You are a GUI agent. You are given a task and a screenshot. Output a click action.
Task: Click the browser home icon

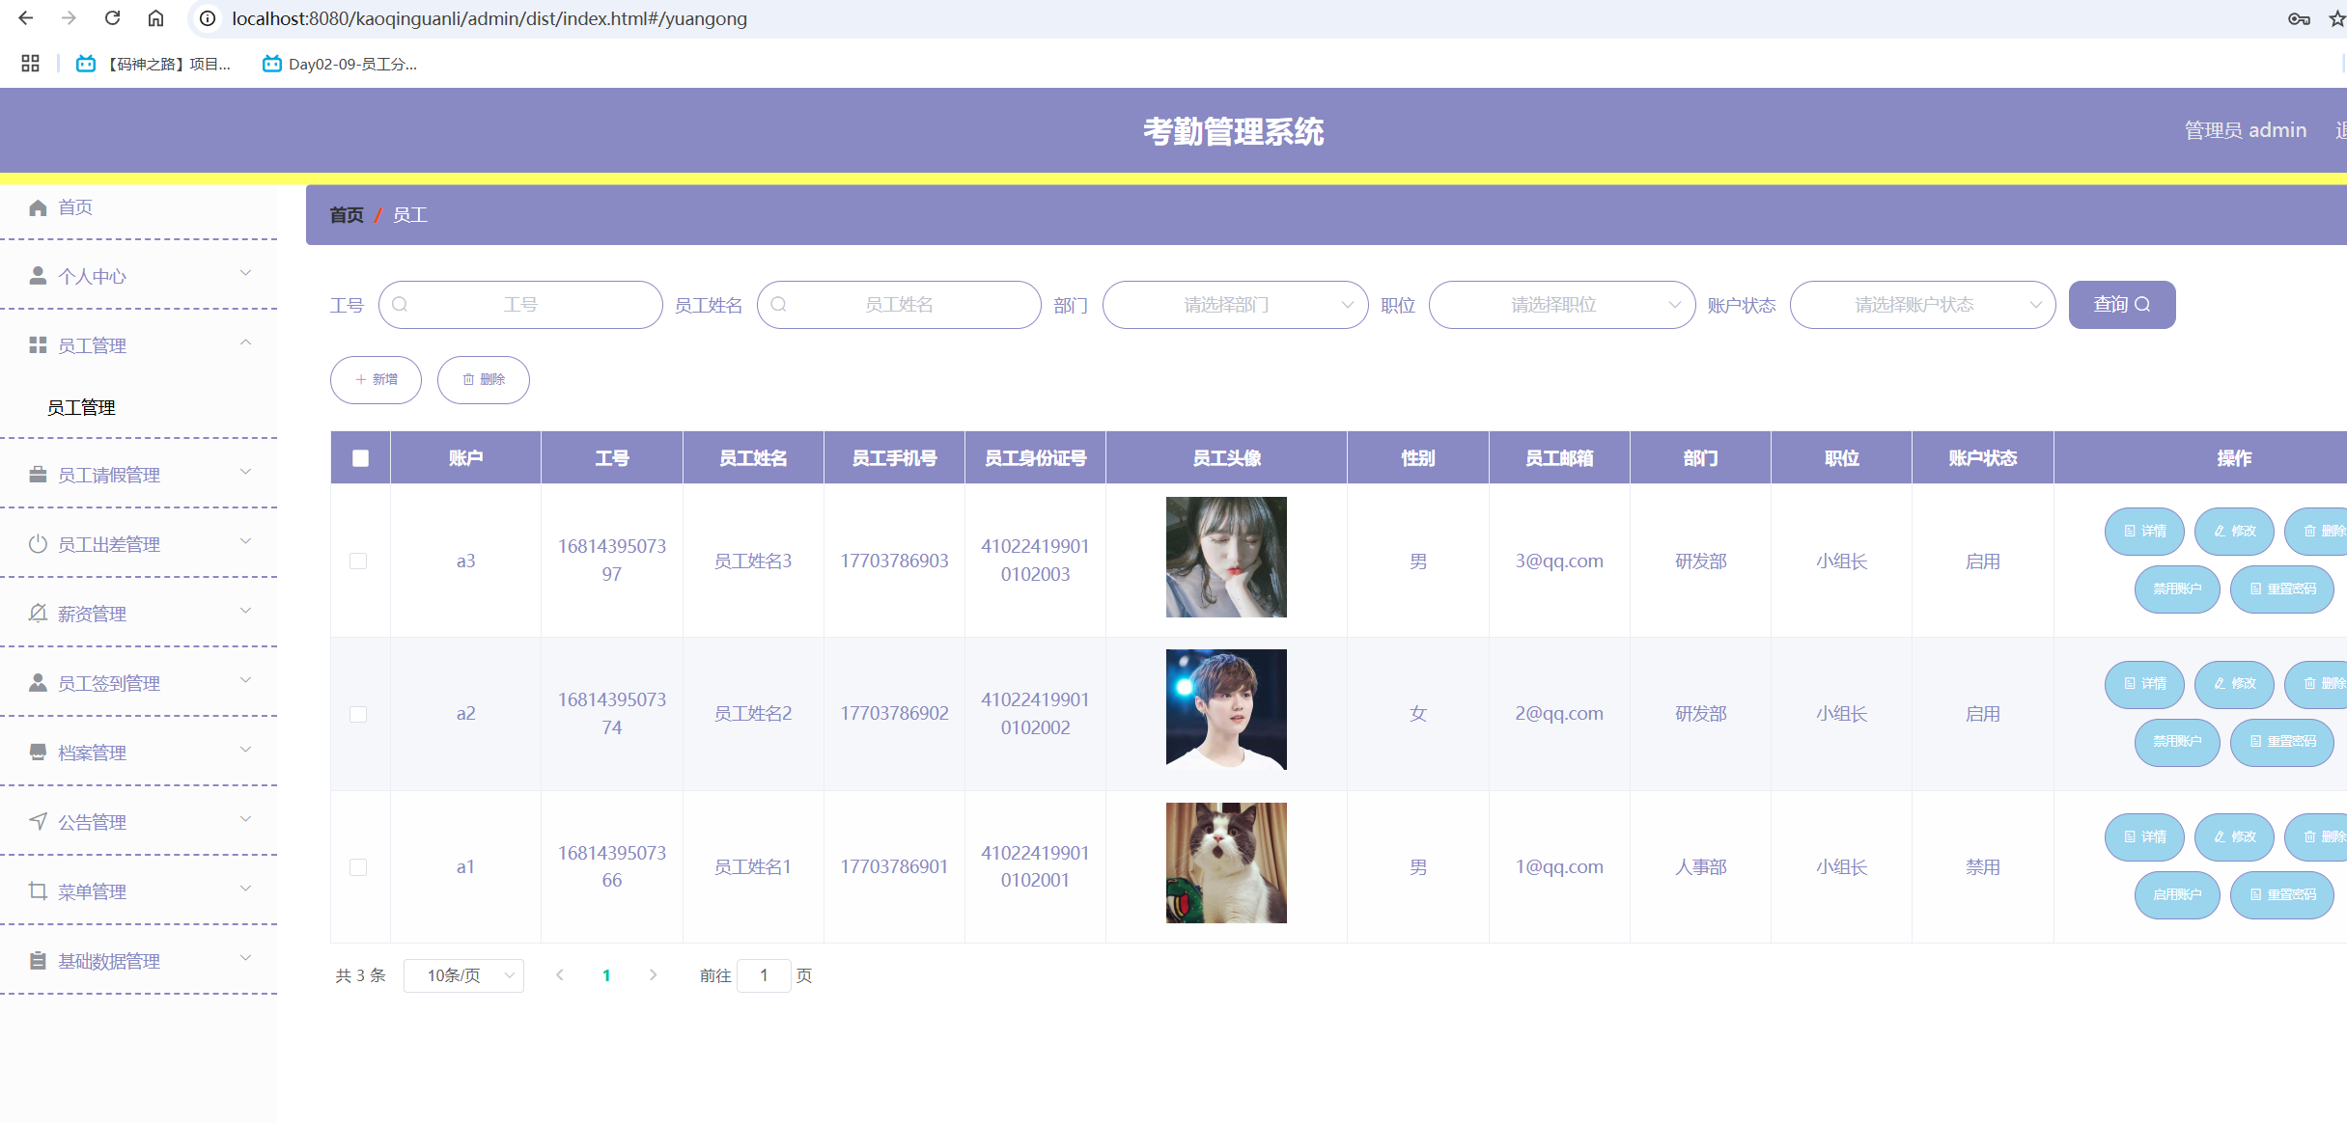point(155,18)
